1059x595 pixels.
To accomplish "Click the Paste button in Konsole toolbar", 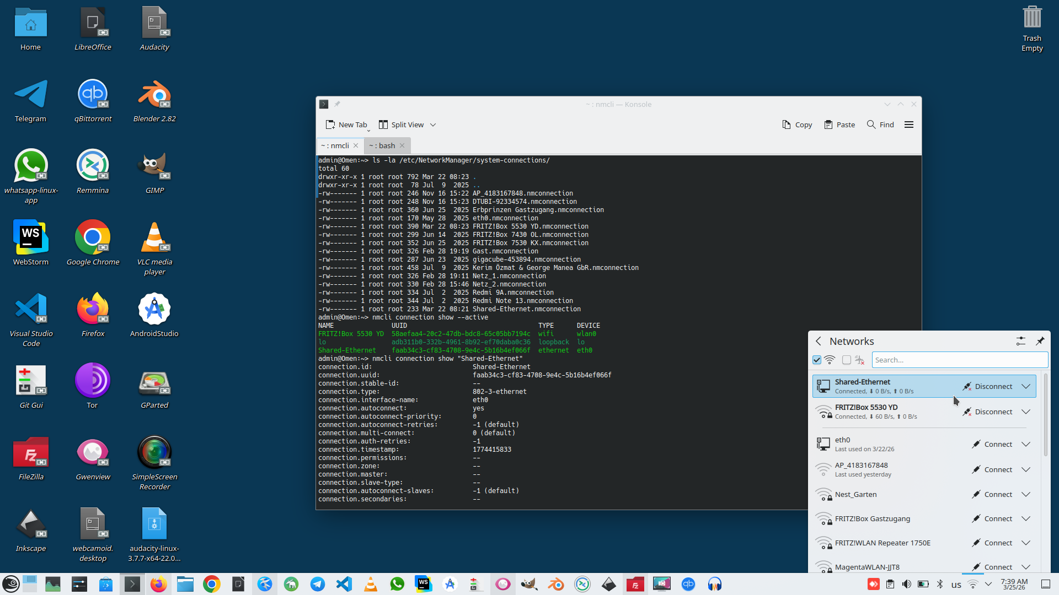I will coord(839,125).
